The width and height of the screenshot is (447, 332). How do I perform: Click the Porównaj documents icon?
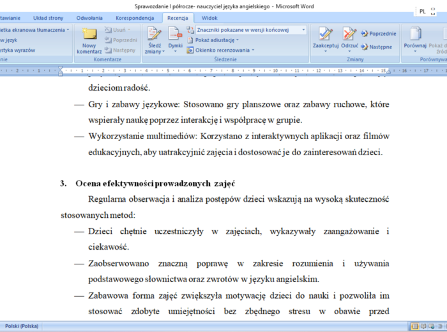415,34
